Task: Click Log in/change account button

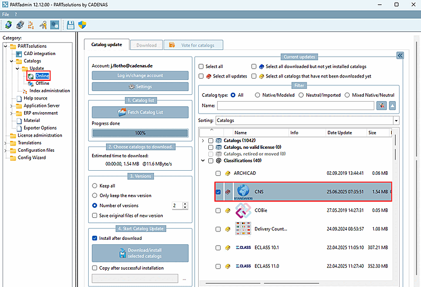Action: [140, 75]
